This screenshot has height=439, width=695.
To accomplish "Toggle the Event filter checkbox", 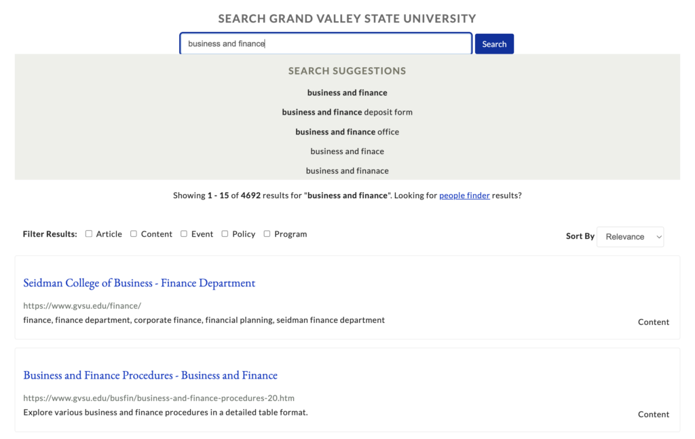I will click(184, 234).
